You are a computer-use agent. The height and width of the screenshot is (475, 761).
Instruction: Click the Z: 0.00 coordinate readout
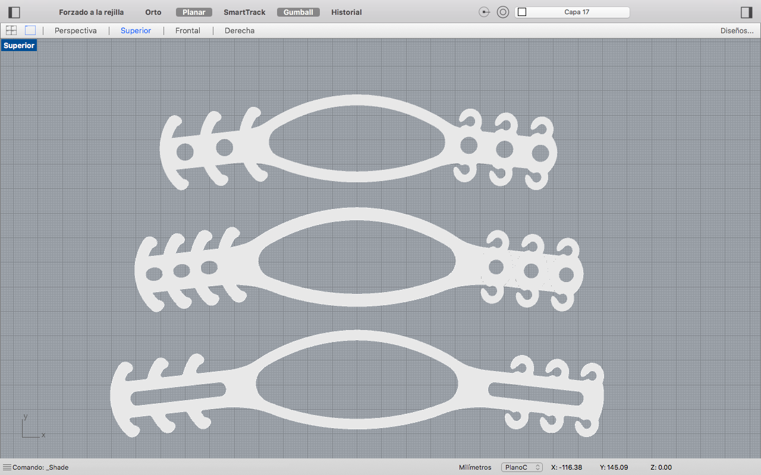click(x=661, y=467)
